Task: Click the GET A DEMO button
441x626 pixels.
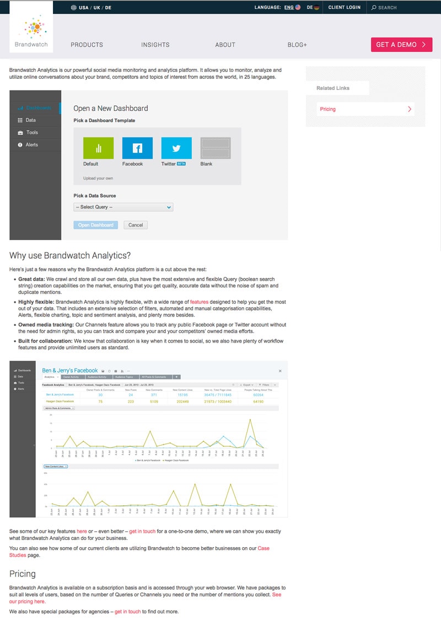Action: 401,45
